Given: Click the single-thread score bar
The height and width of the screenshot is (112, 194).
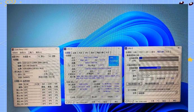Looking at the screenshot, I should [159, 58].
